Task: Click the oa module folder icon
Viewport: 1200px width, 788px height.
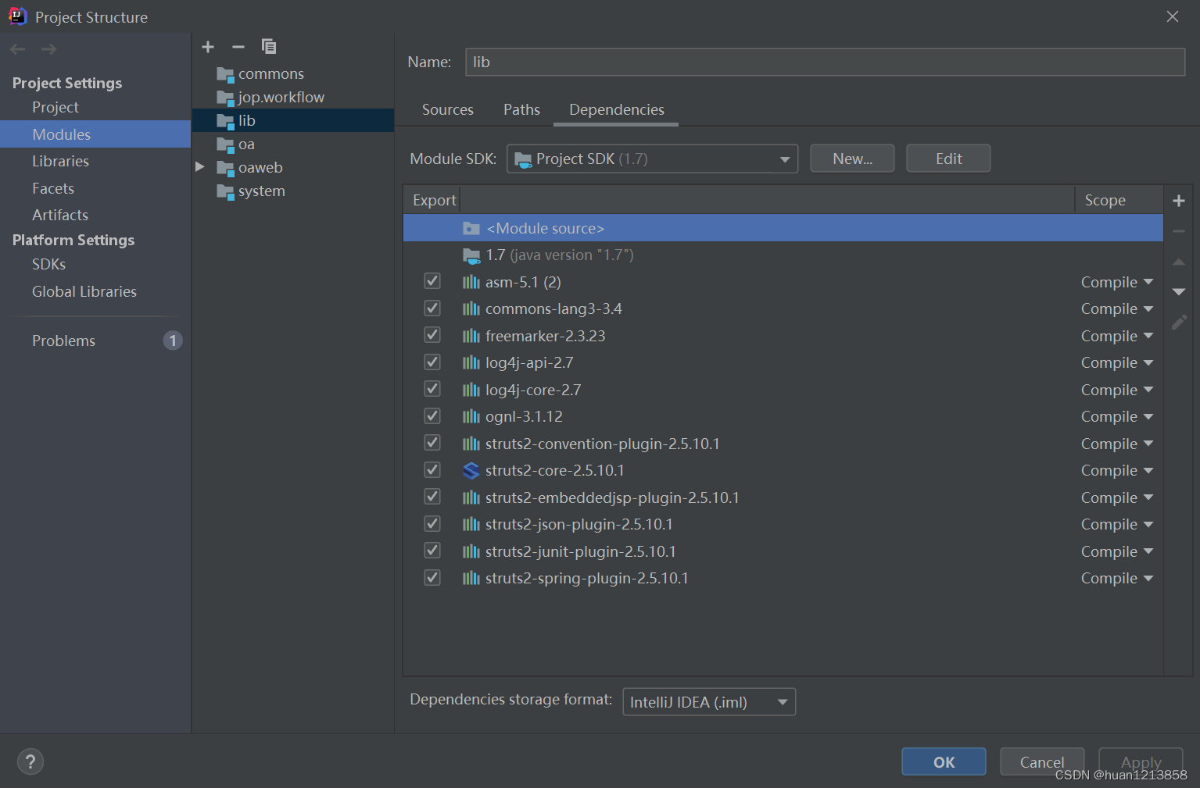Action: click(x=225, y=145)
